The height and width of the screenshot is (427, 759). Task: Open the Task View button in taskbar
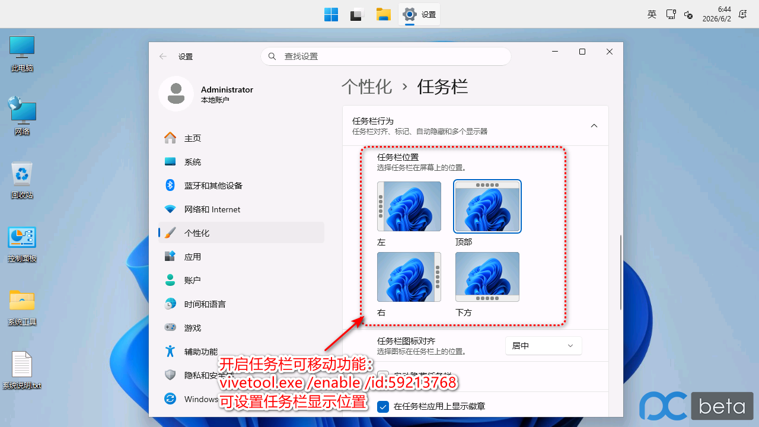pyautogui.click(x=356, y=14)
